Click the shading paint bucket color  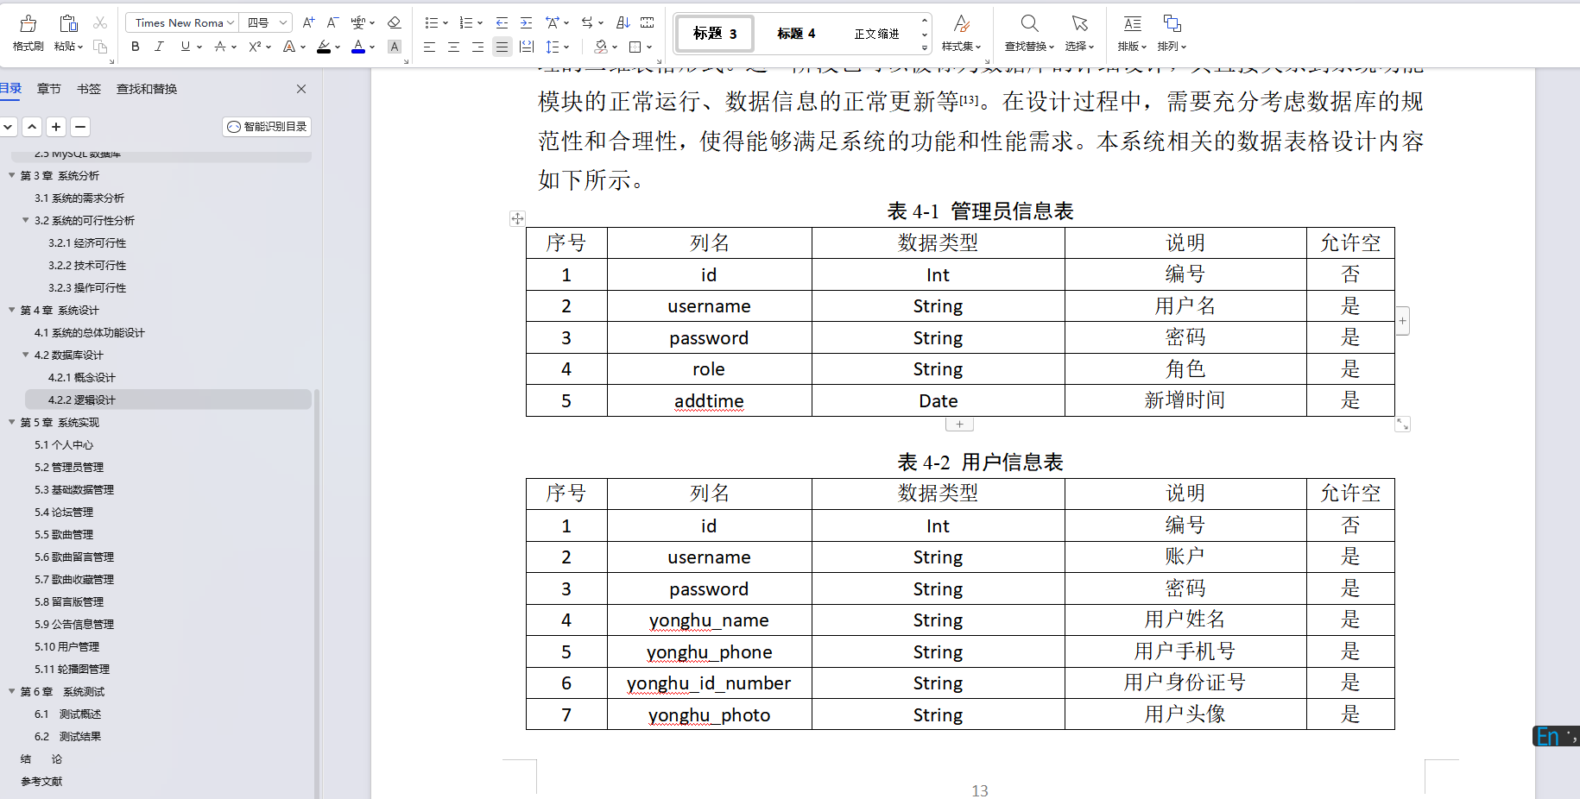coord(601,47)
